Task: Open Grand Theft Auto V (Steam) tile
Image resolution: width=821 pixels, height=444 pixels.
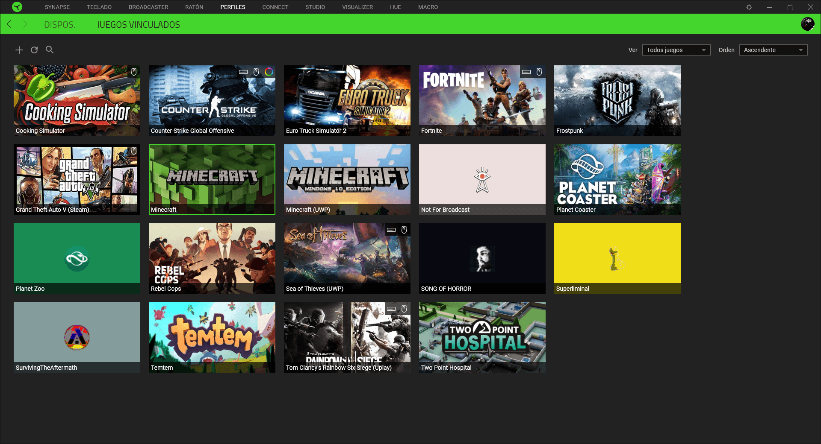Action: (77, 179)
